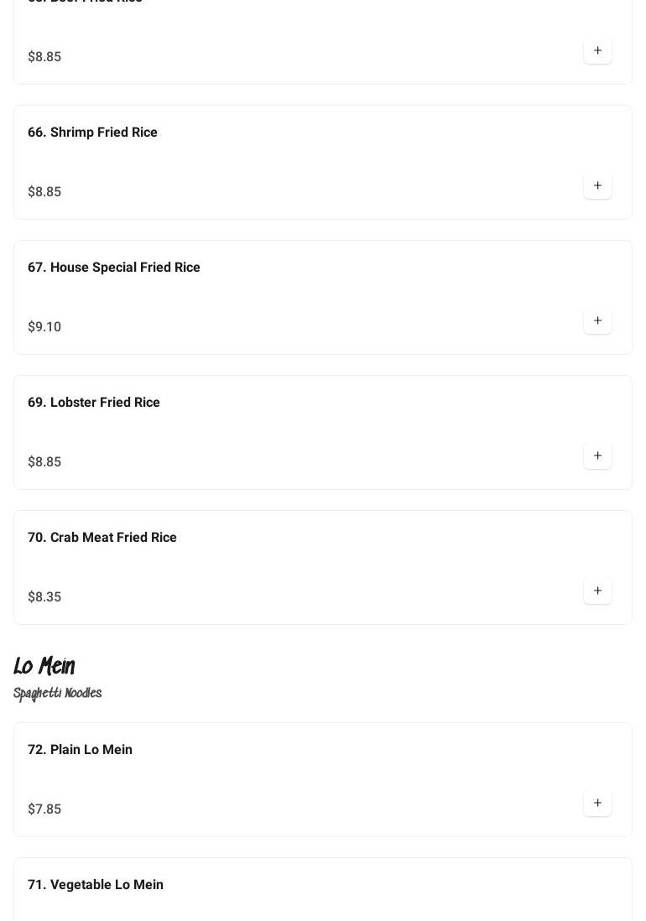Open the 66. Shrimp Fried Rice item
646x921 pixels.
point(92,133)
